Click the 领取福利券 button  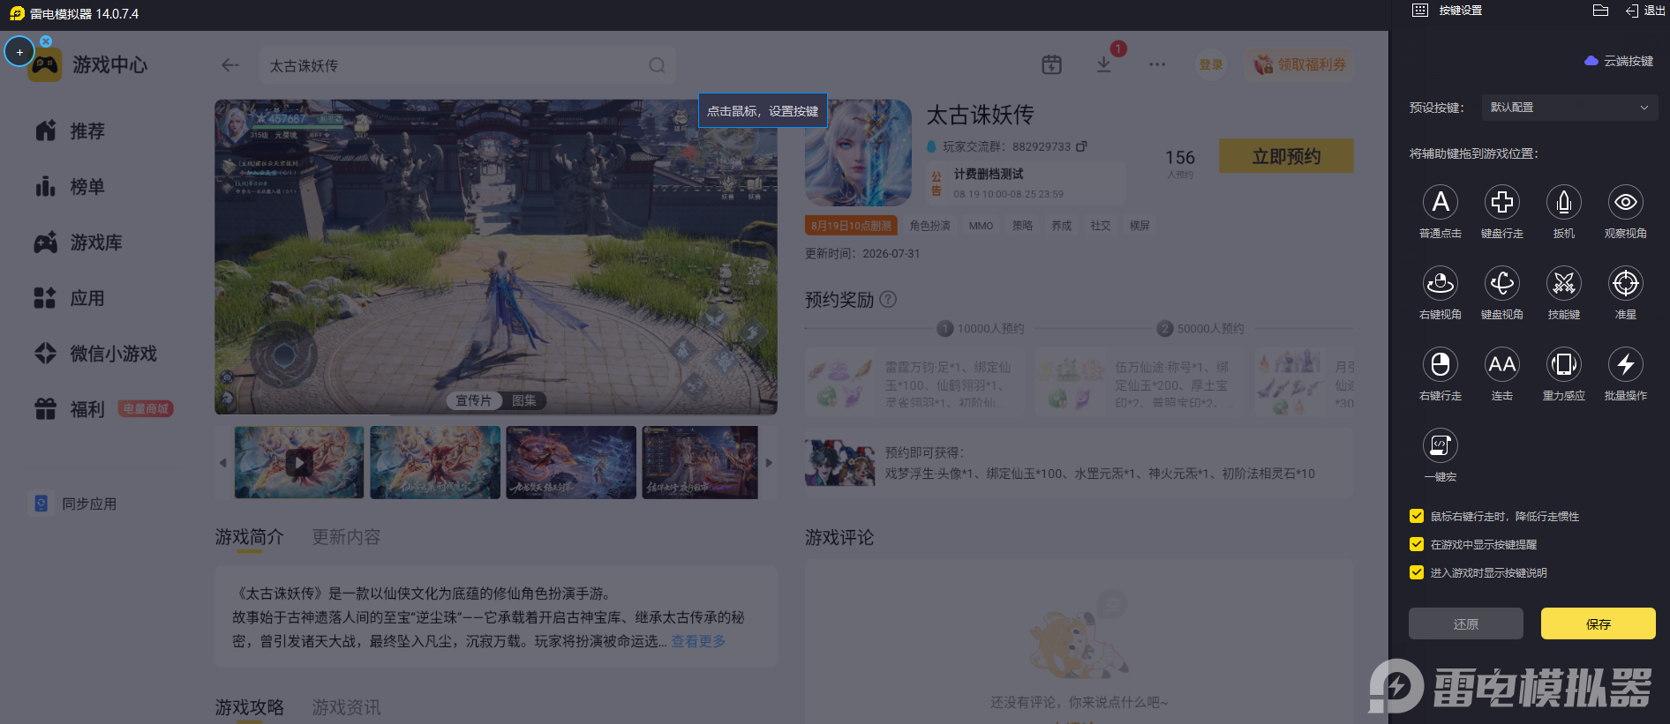pyautogui.click(x=1300, y=64)
